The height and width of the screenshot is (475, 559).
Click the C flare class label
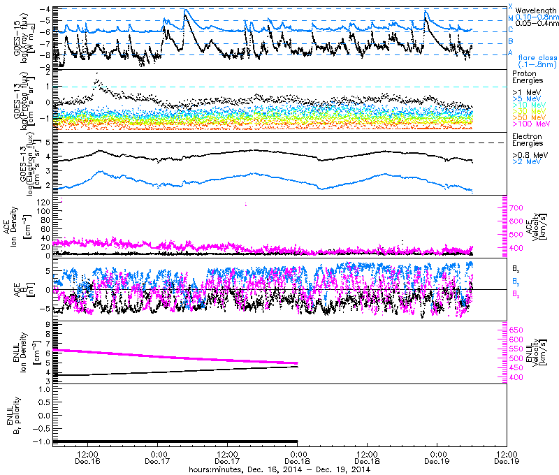[511, 29]
